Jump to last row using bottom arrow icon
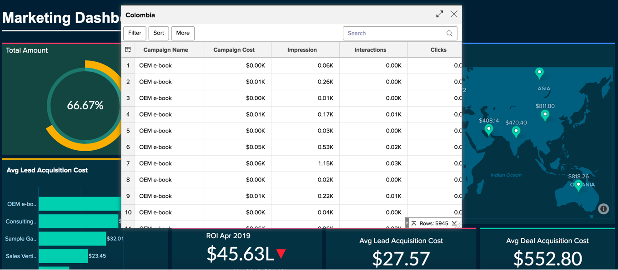 click(454, 223)
